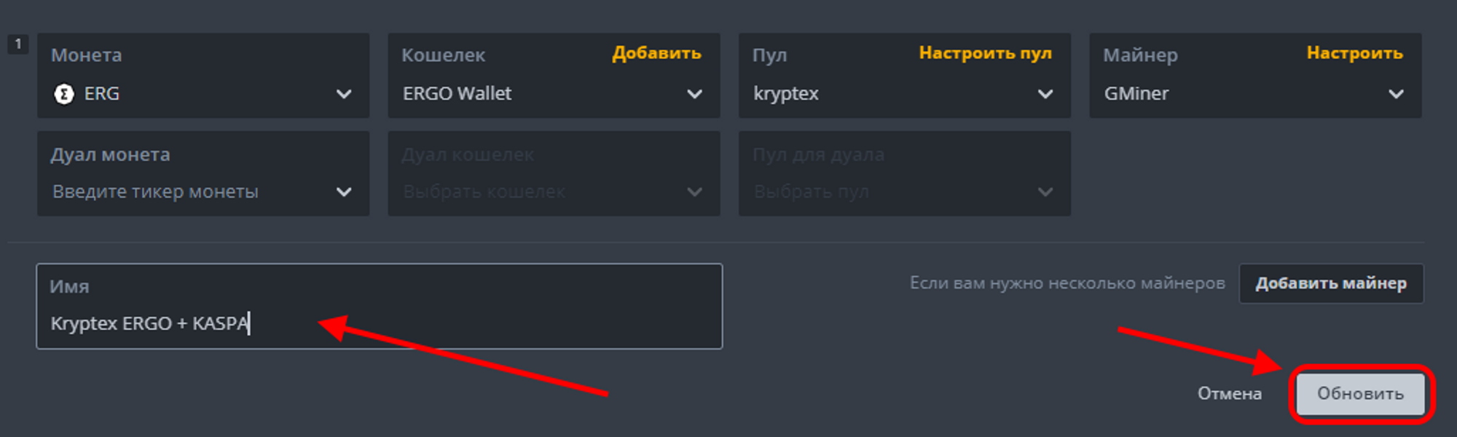1457x437 pixels.
Task: Click the disabled Дуал кошелек chevron
Action: [694, 192]
